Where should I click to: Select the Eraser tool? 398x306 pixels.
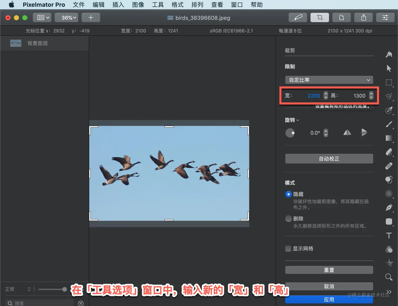pyautogui.click(x=389, y=152)
